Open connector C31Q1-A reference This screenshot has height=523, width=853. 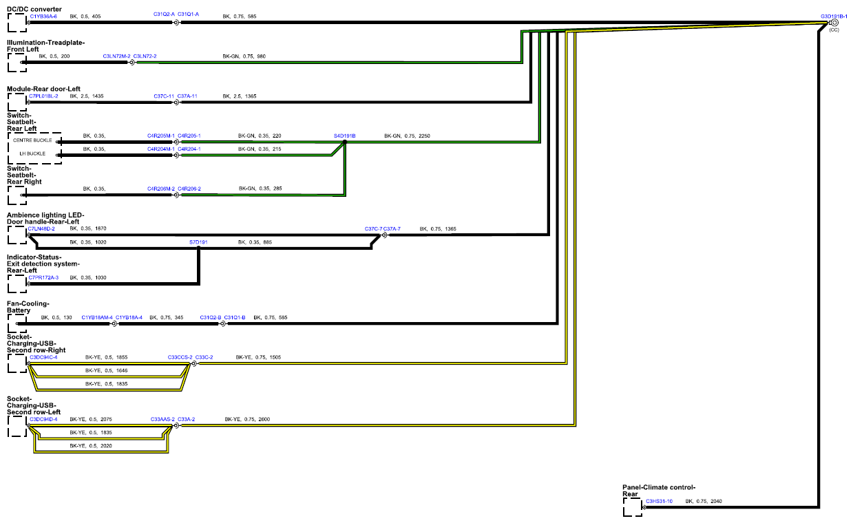(x=188, y=14)
